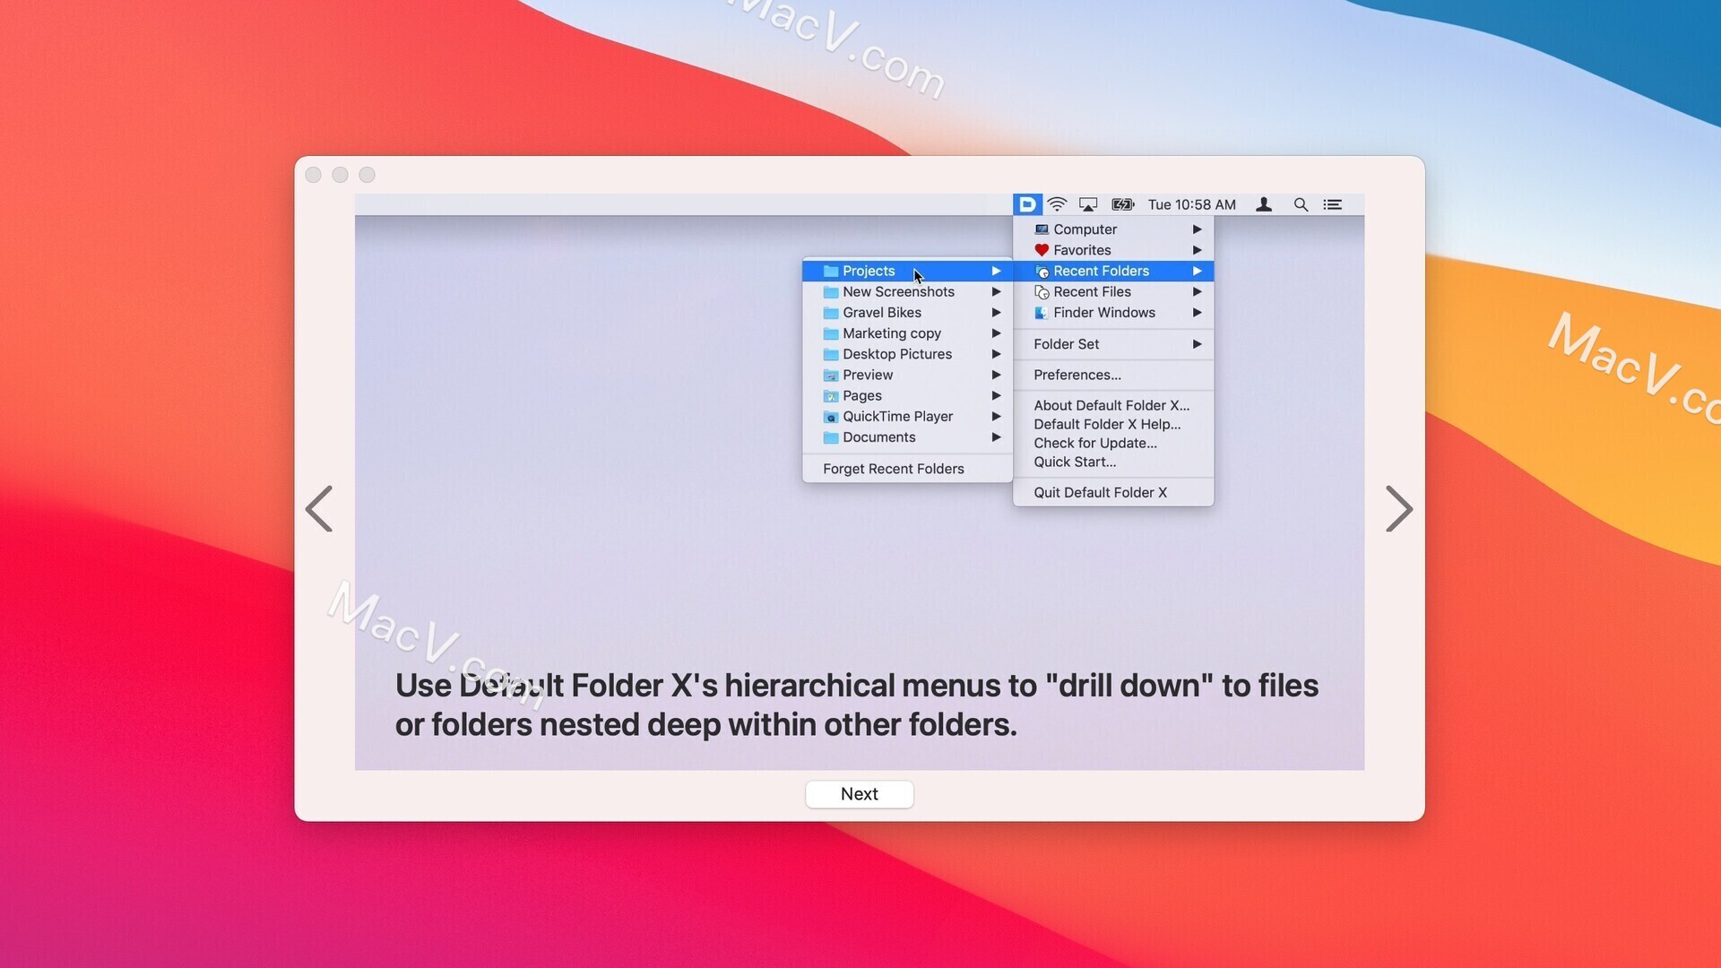The height and width of the screenshot is (968, 1721).
Task: Click the Recent Folders clock-folder icon
Action: 1042,271
